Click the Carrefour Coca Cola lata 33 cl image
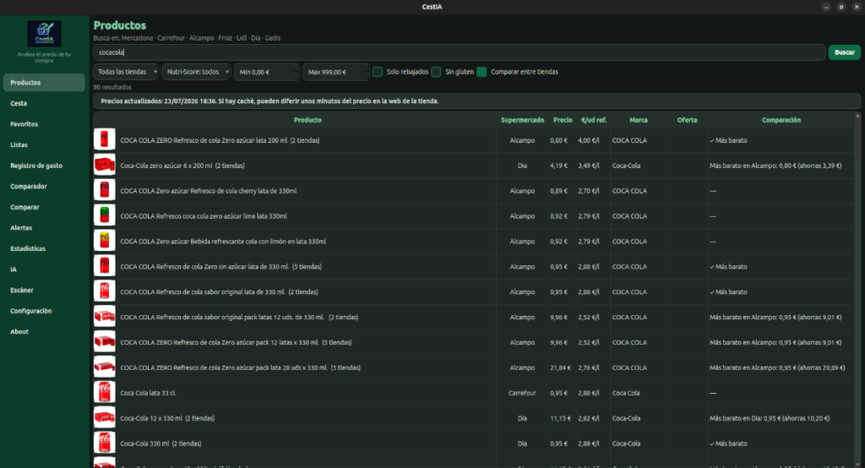 point(104,392)
